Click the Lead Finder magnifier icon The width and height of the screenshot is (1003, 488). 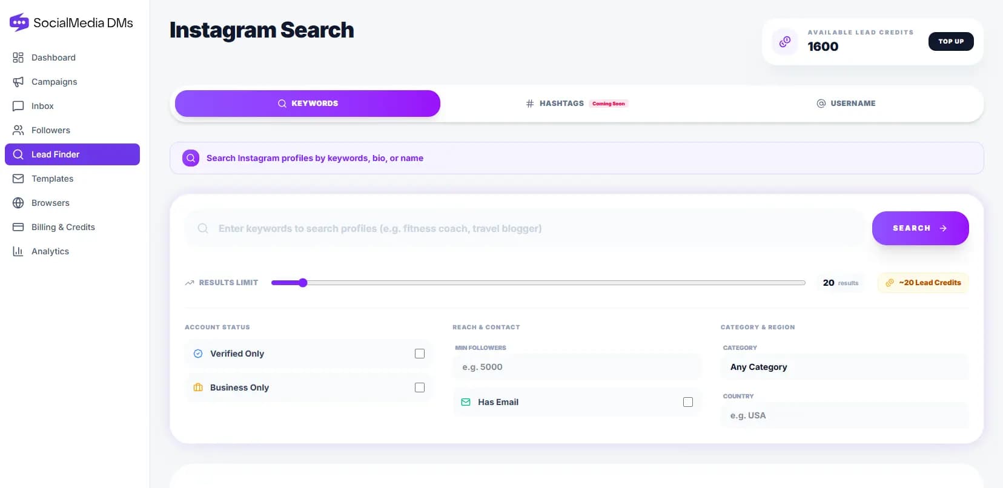click(x=18, y=154)
